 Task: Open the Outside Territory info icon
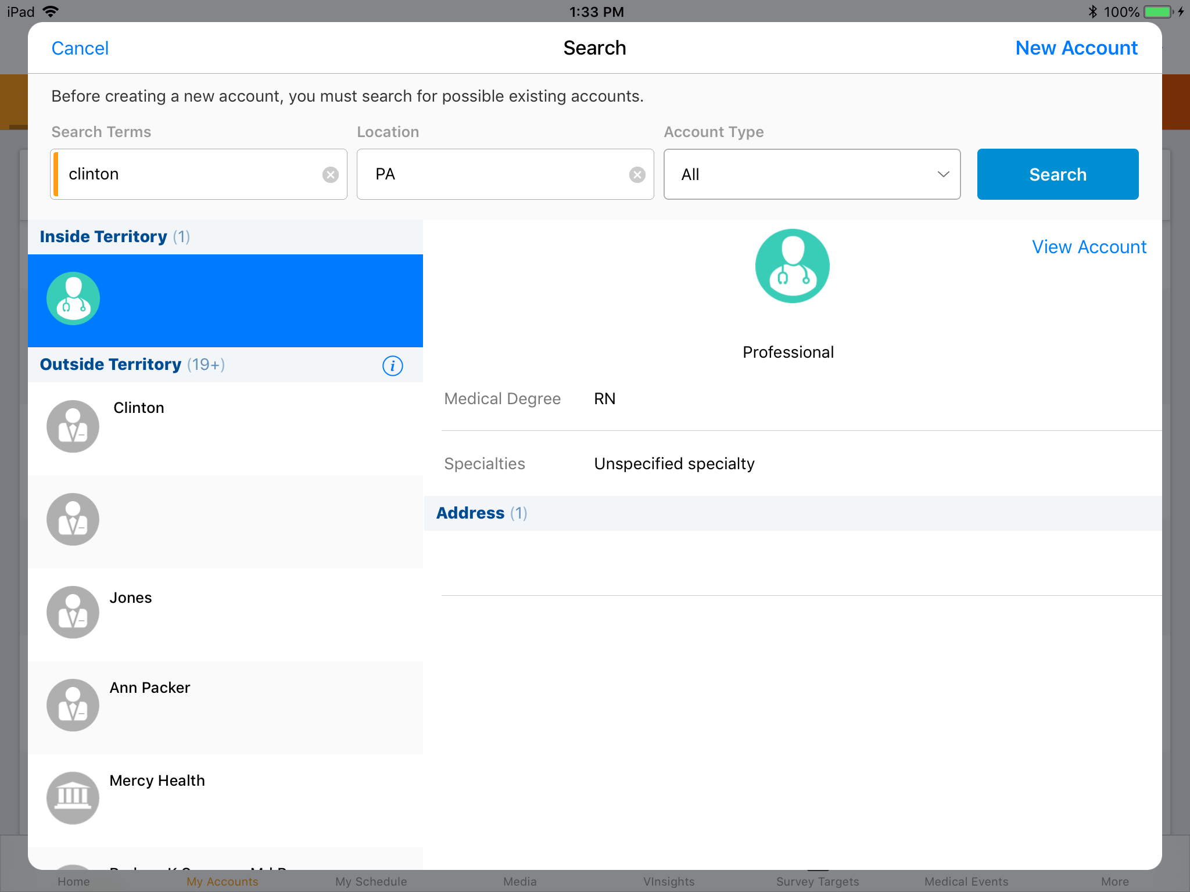pyautogui.click(x=393, y=366)
